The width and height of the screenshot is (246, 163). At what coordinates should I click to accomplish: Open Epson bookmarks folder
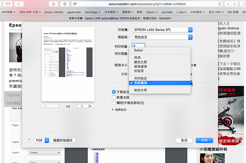[x=152, y=12]
